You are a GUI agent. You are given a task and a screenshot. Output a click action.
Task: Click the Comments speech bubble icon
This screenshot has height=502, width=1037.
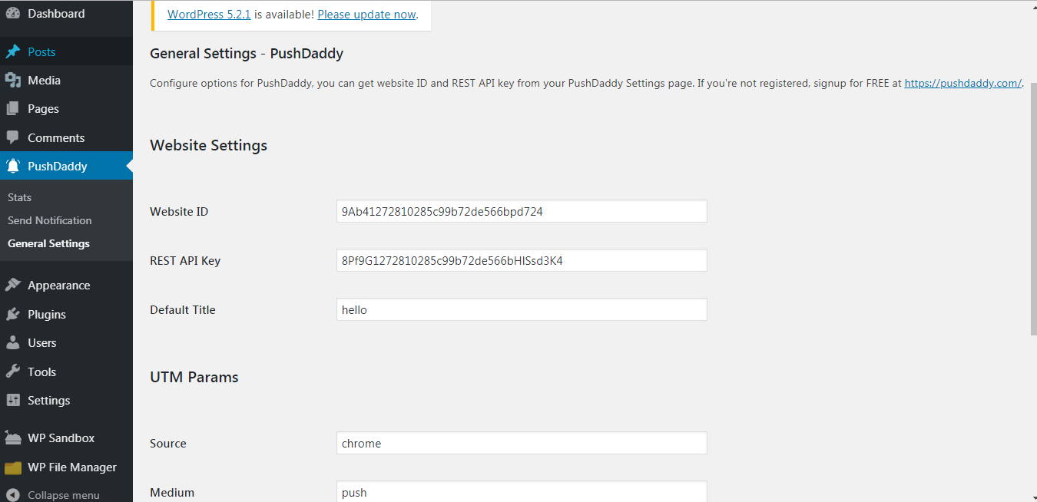tap(12, 138)
